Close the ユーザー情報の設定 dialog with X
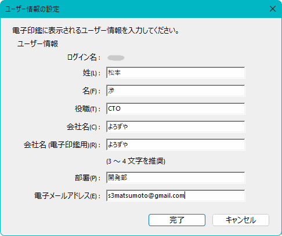The image size is (282, 236). coord(273,9)
